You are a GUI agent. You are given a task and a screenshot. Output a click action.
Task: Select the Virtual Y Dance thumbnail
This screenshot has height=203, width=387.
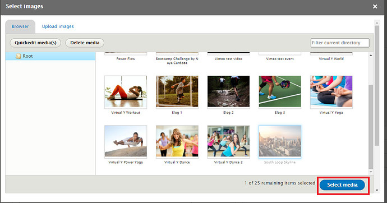[x=177, y=141]
